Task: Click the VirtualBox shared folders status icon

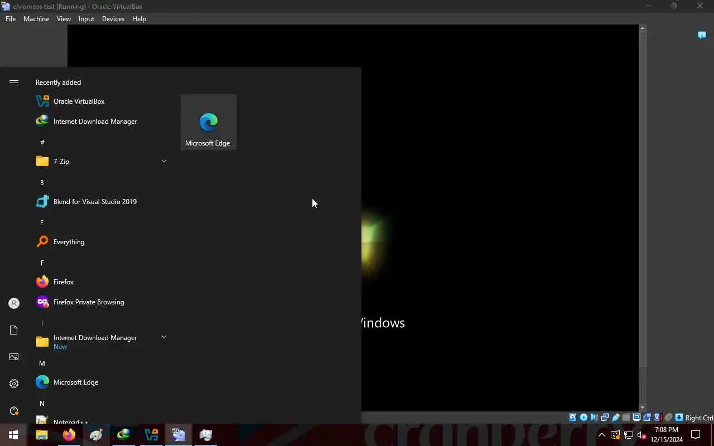Action: pyautogui.click(x=626, y=418)
